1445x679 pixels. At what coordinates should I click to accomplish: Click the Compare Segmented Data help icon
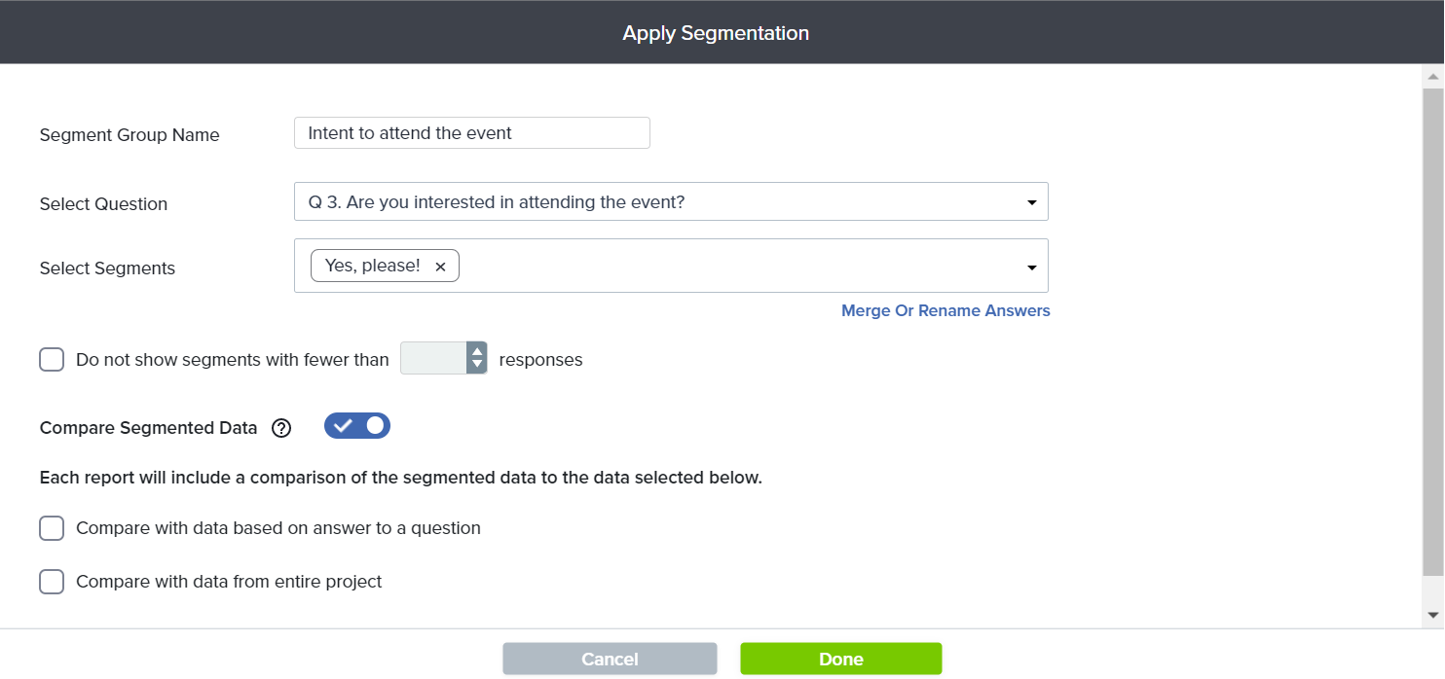(x=281, y=428)
